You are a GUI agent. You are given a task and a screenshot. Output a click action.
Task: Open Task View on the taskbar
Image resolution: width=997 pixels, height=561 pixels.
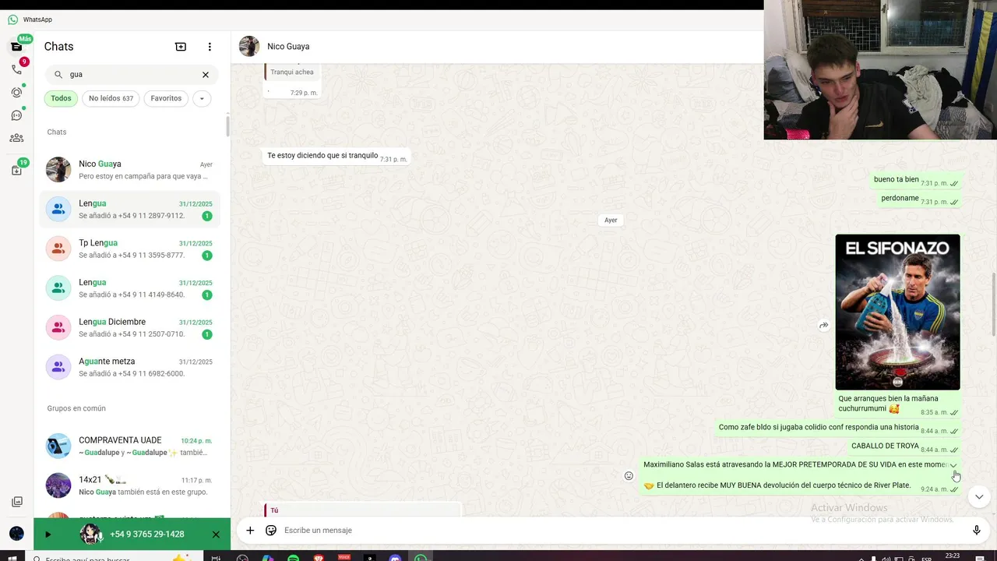click(216, 558)
